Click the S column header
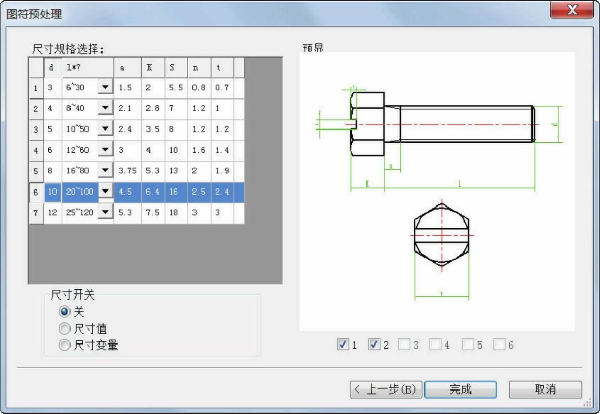 click(x=176, y=68)
